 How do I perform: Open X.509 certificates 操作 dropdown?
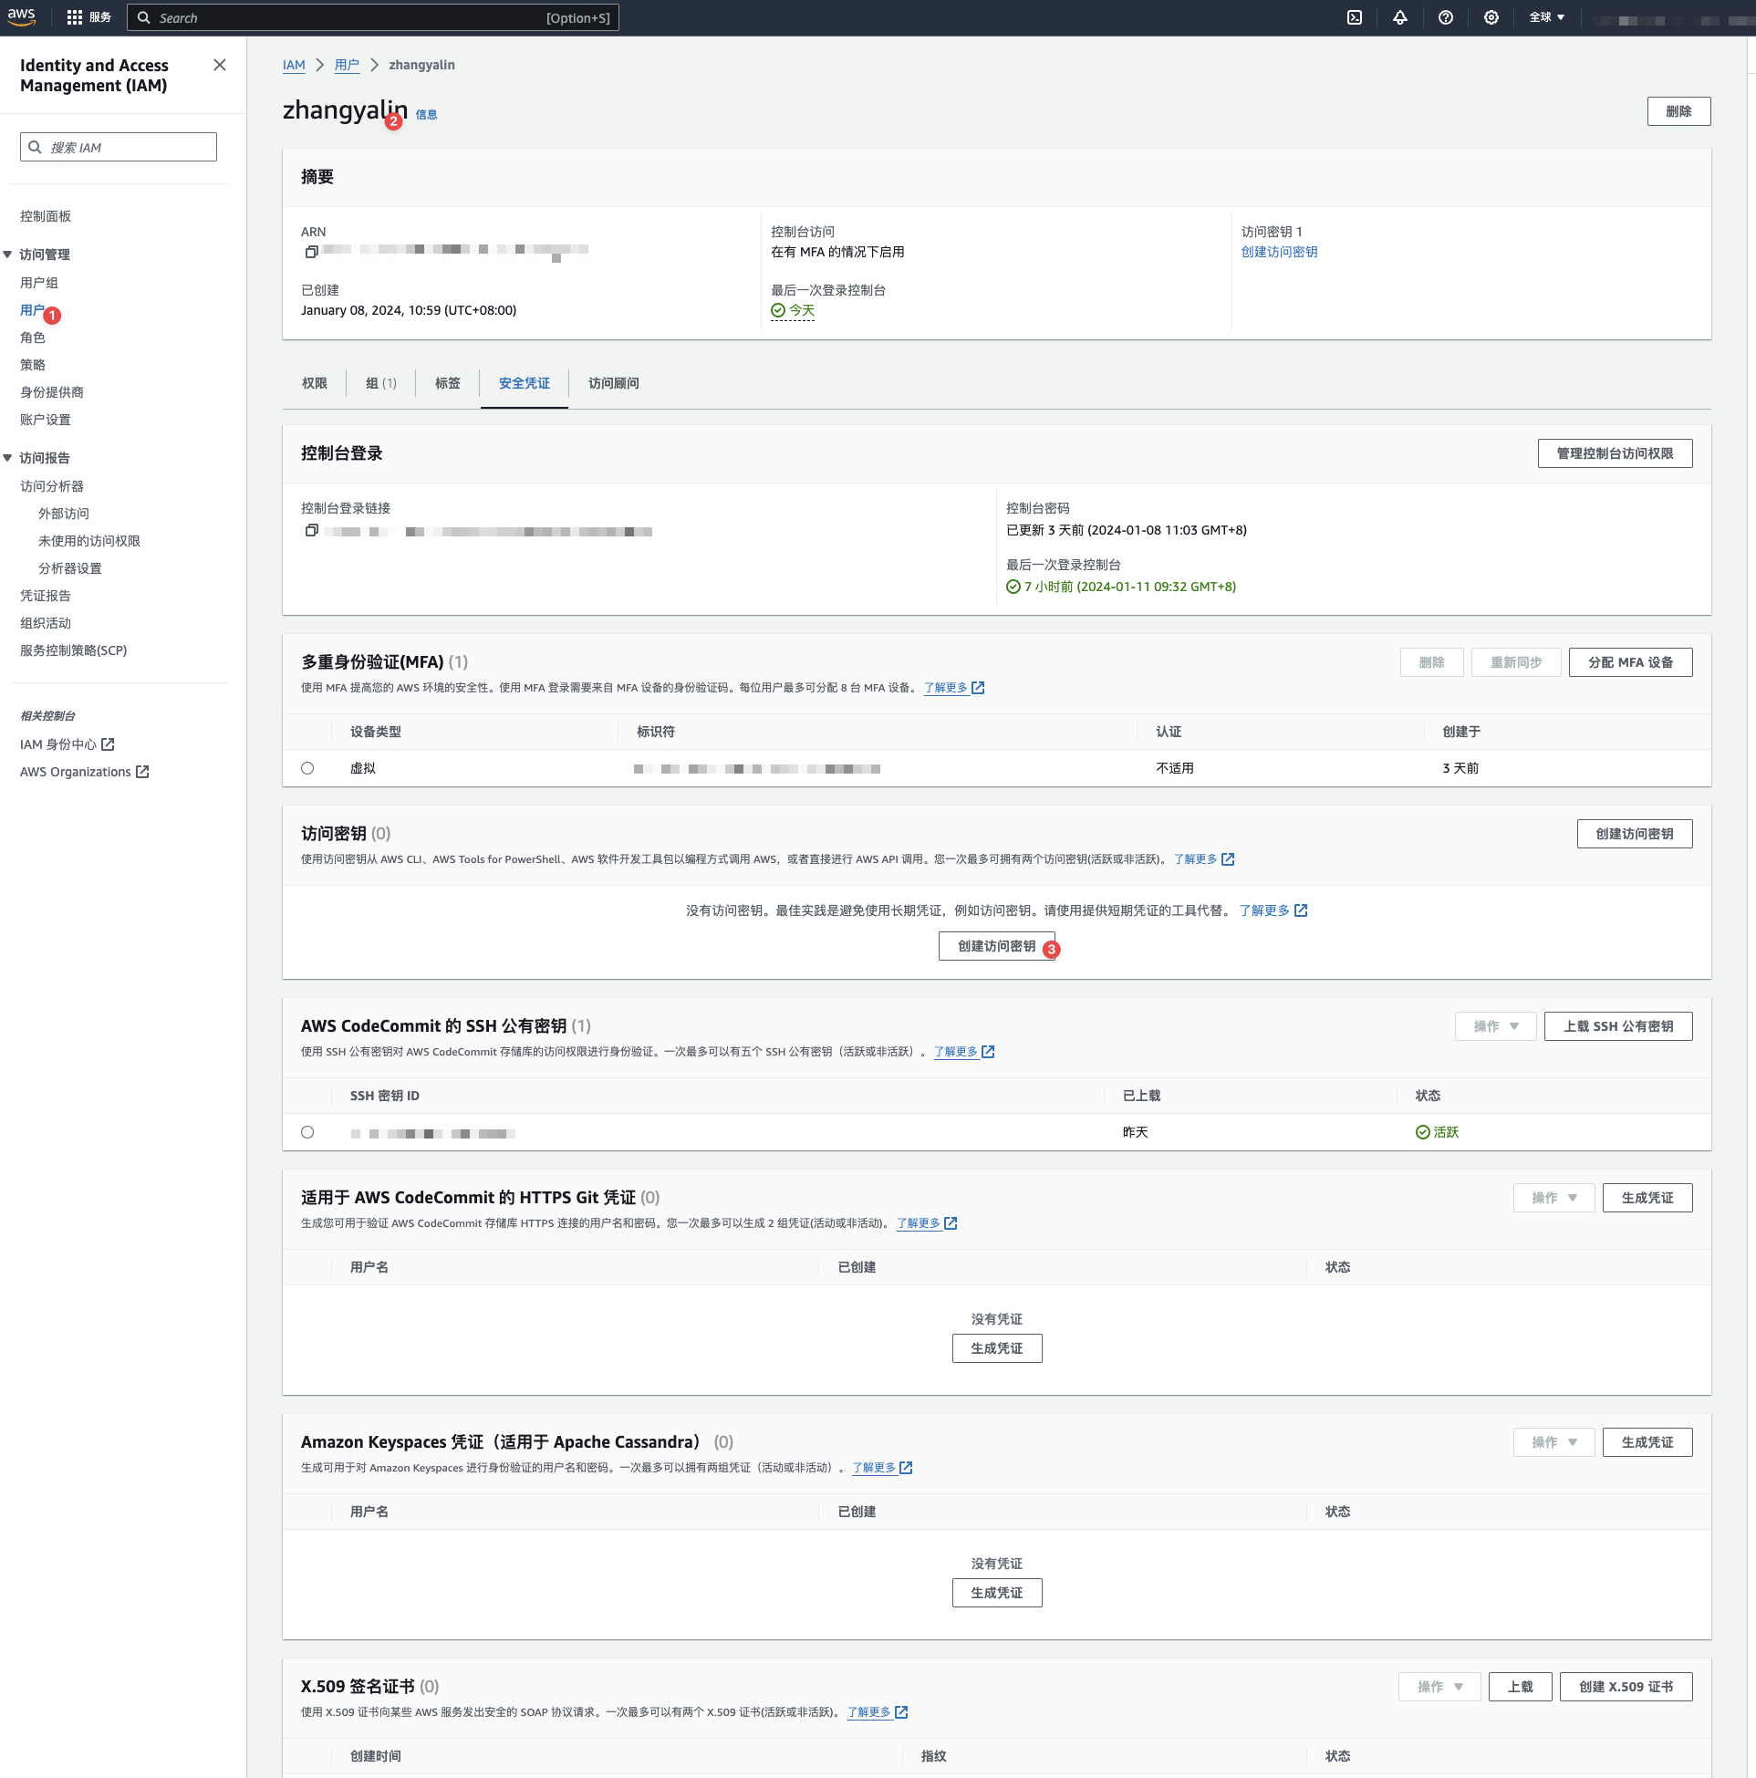click(x=1439, y=1686)
